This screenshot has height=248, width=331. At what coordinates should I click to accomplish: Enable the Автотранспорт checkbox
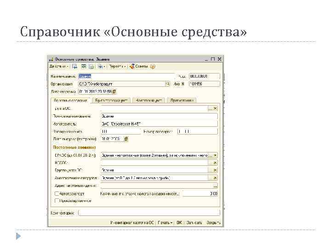(x=57, y=194)
